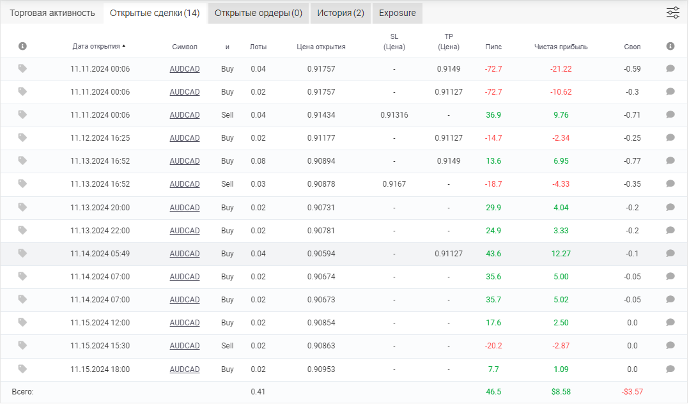Click the total swap -$3.57

pyautogui.click(x=632, y=392)
